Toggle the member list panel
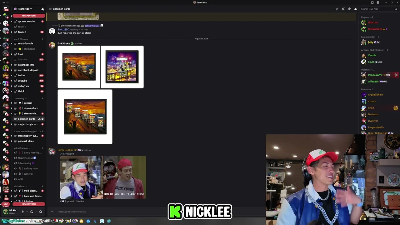This screenshot has width=400, height=225. tap(356, 9)
